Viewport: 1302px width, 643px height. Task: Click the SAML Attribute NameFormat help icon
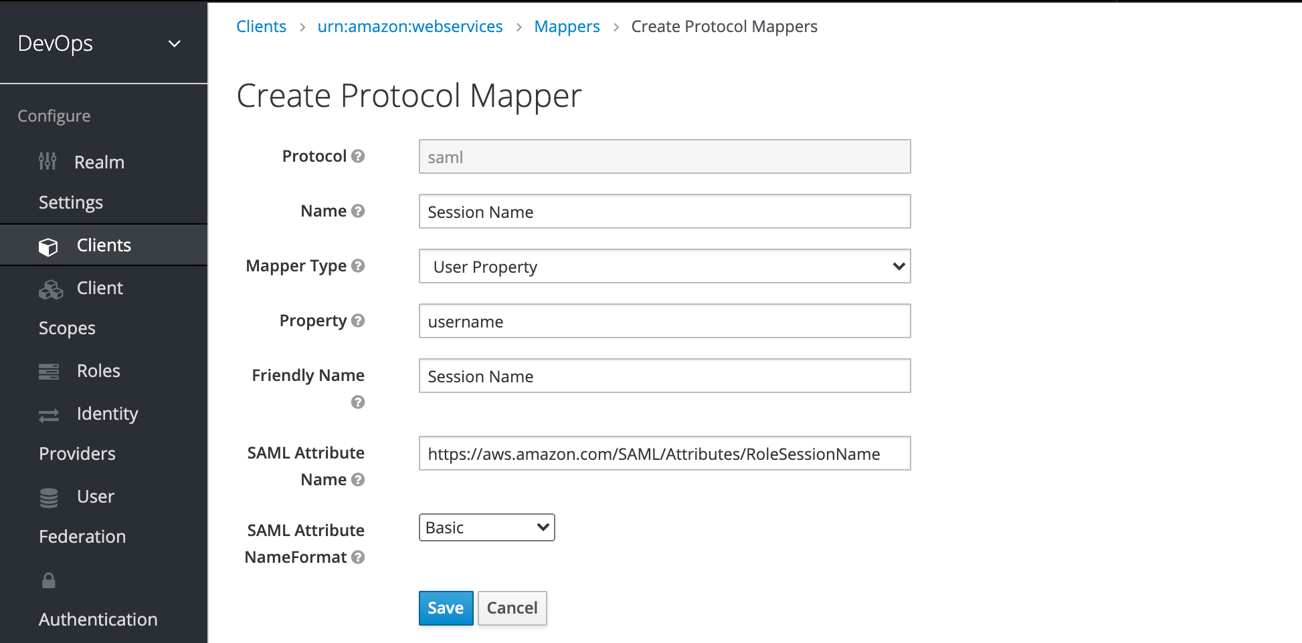tap(358, 557)
